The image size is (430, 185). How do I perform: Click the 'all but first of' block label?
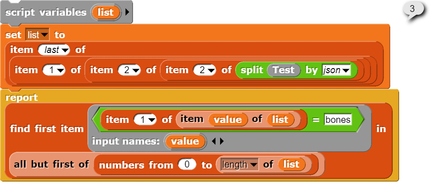pyautogui.click(x=51, y=164)
